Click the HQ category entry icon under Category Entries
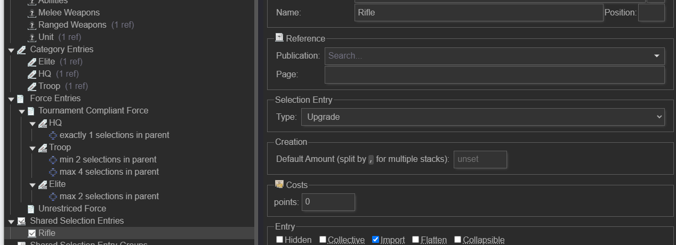The height and width of the screenshot is (245, 676). 32,74
